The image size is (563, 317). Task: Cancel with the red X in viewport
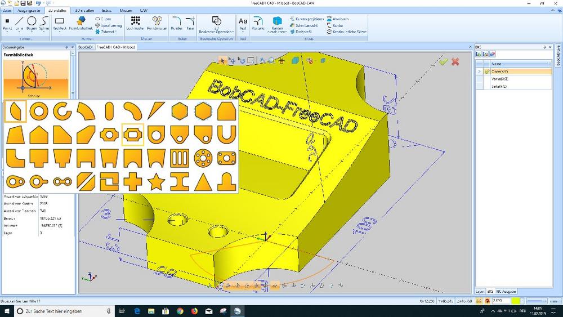tap(455, 61)
